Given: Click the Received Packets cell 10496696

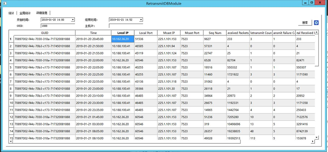Looking at the screenshot, I should (x=238, y=124).
